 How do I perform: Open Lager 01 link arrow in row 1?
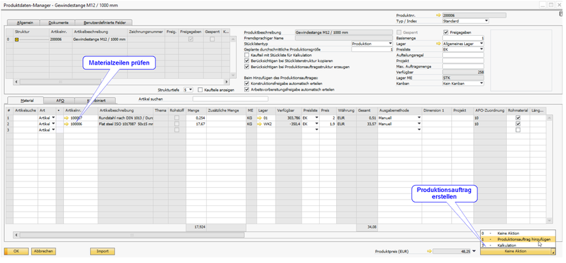(x=259, y=117)
